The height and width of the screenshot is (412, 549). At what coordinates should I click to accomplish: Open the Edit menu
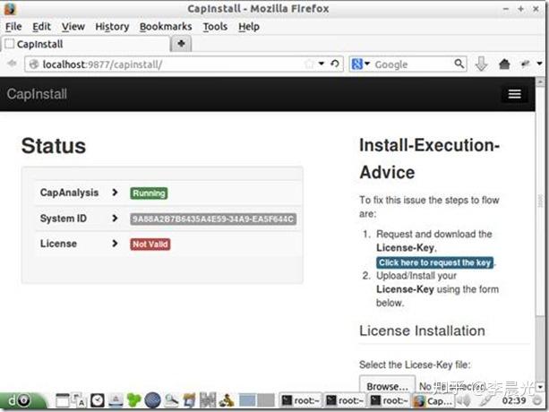[x=41, y=27]
